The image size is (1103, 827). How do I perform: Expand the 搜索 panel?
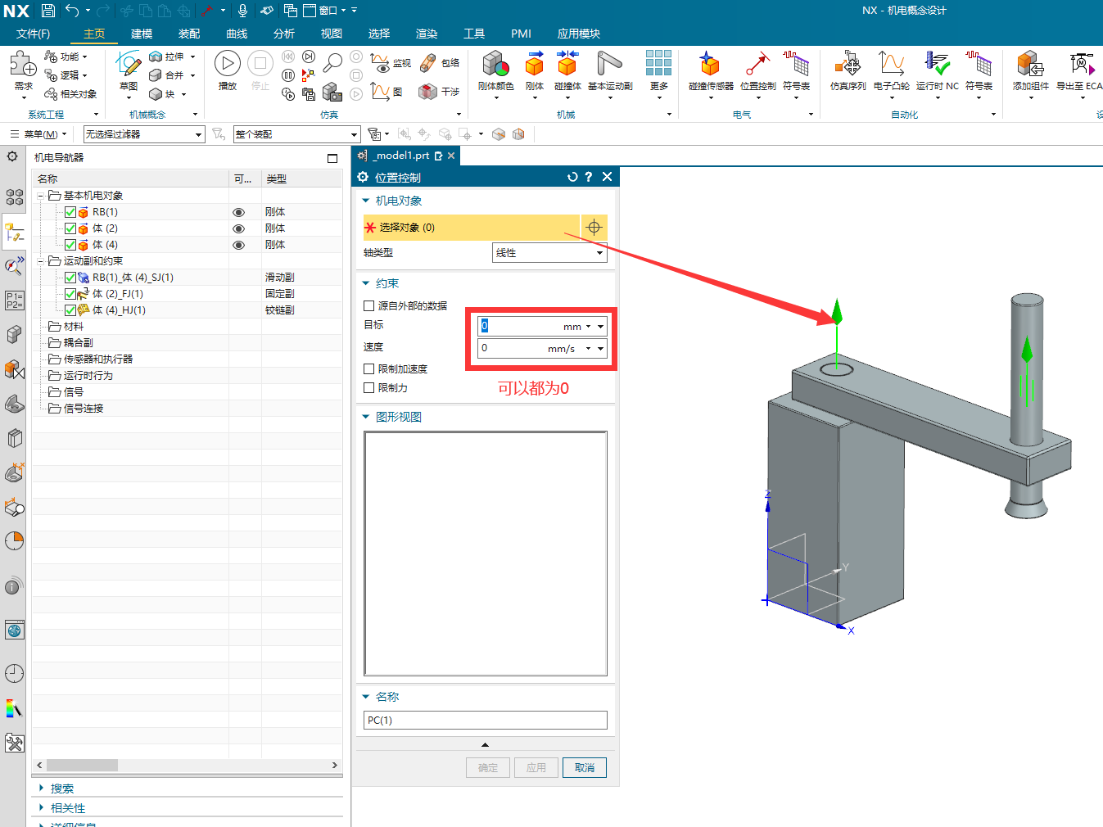point(42,788)
